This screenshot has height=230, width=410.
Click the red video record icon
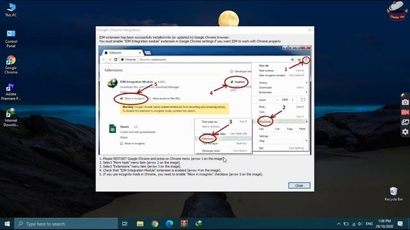click(x=405, y=112)
